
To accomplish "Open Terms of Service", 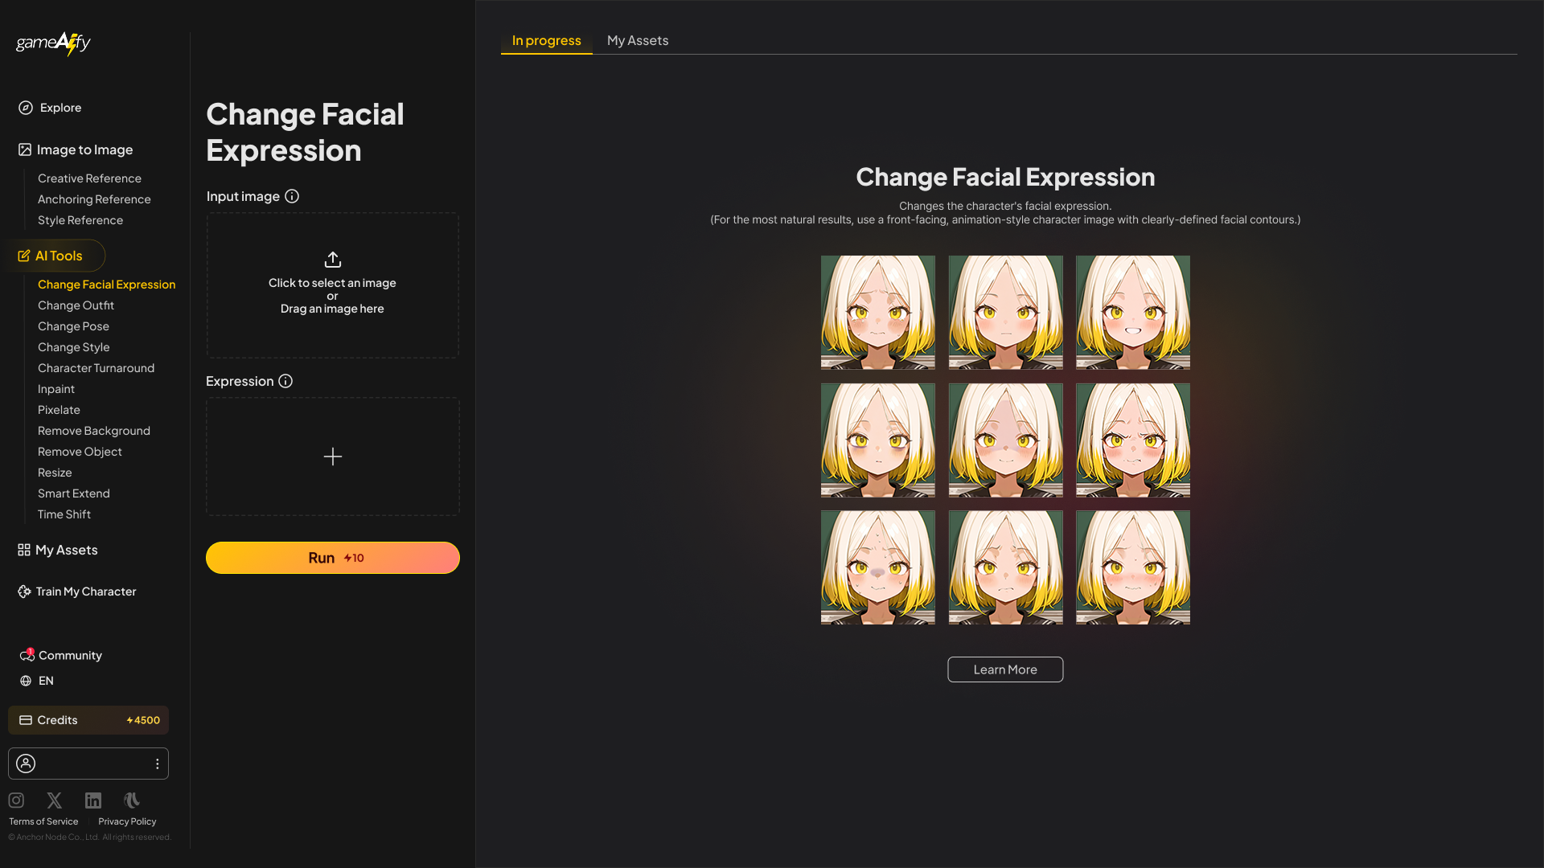I will click(x=43, y=821).
